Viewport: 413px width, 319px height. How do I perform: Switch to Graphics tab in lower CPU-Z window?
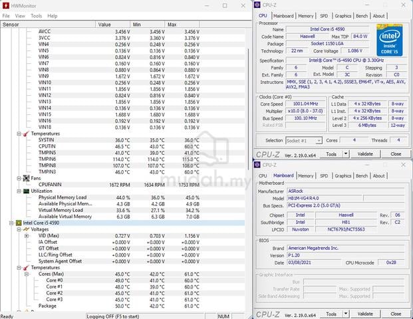[343, 176]
